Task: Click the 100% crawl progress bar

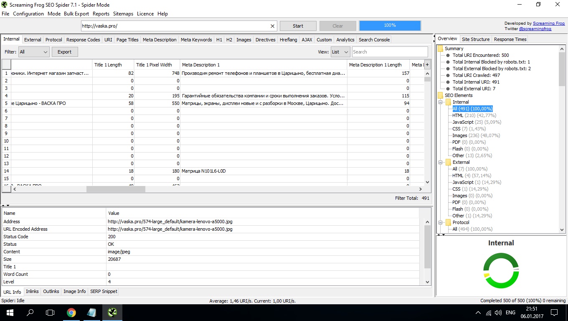Action: click(390, 25)
